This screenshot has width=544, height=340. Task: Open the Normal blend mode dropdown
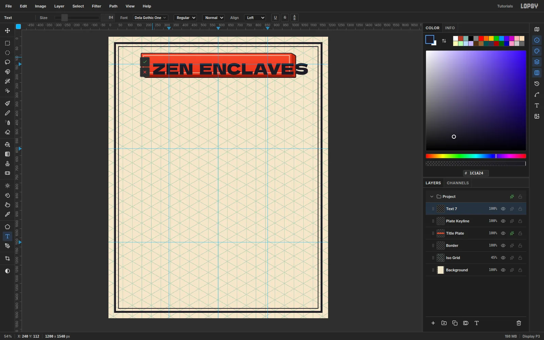pos(214,18)
